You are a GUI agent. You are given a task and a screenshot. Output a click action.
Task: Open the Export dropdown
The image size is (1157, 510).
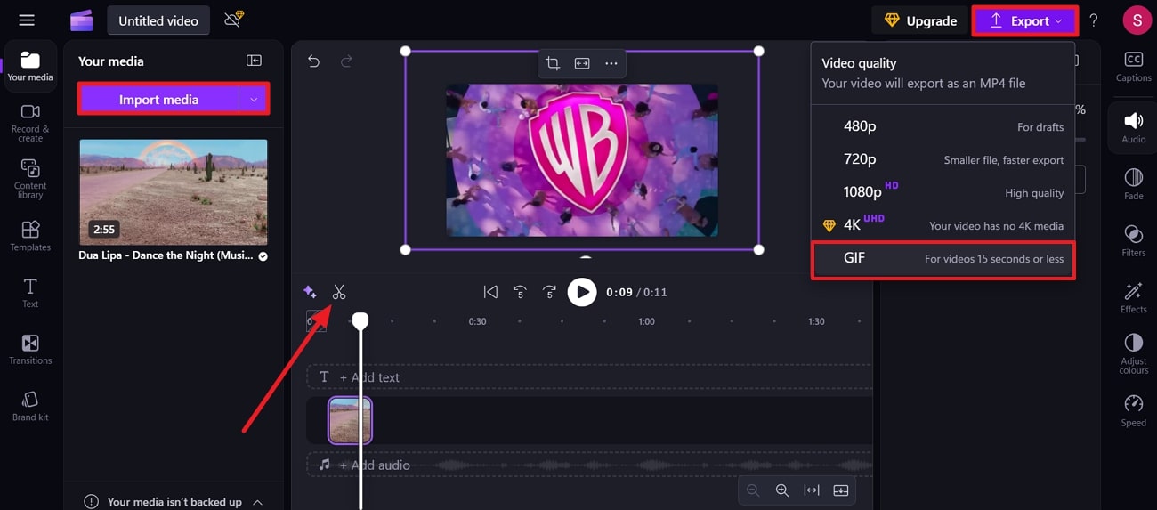(1025, 20)
